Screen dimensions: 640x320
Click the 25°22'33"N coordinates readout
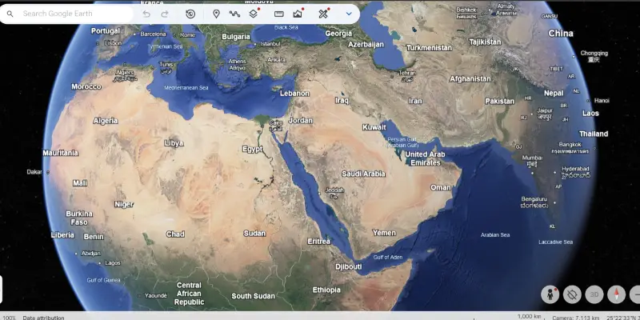click(x=623, y=318)
